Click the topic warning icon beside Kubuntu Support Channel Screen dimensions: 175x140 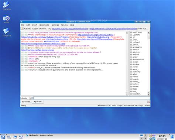pyautogui.click(x=22, y=29)
